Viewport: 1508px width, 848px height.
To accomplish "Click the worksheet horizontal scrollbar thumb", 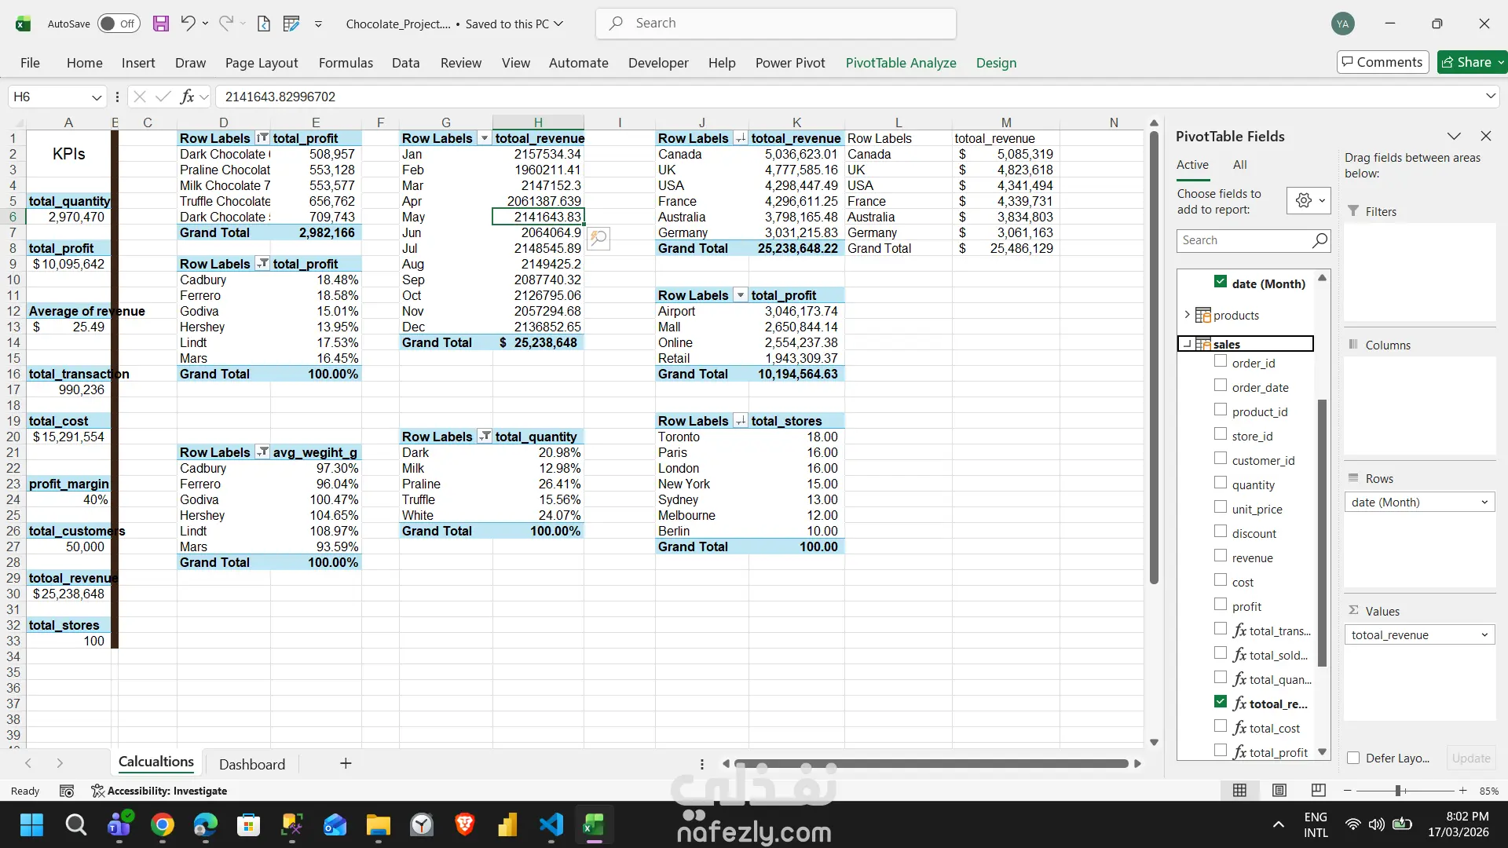I will click(x=931, y=763).
